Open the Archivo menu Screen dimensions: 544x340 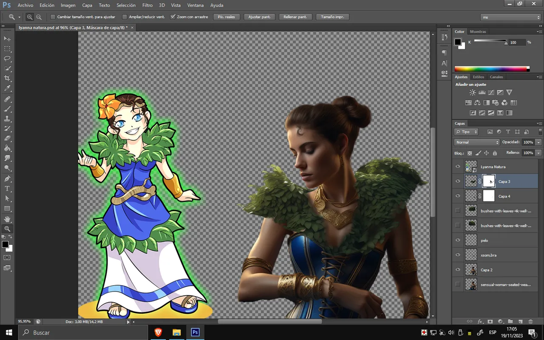coord(25,6)
